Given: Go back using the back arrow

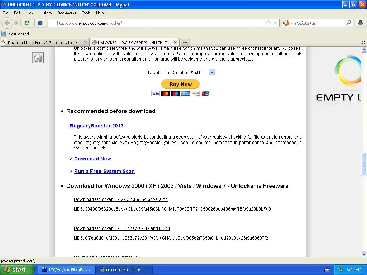Looking at the screenshot, I should coord(7,23).
